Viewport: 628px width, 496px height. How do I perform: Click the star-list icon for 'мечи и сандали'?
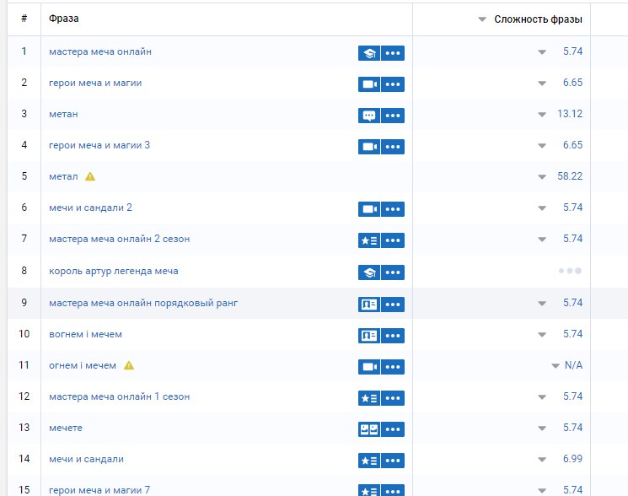pyautogui.click(x=369, y=461)
